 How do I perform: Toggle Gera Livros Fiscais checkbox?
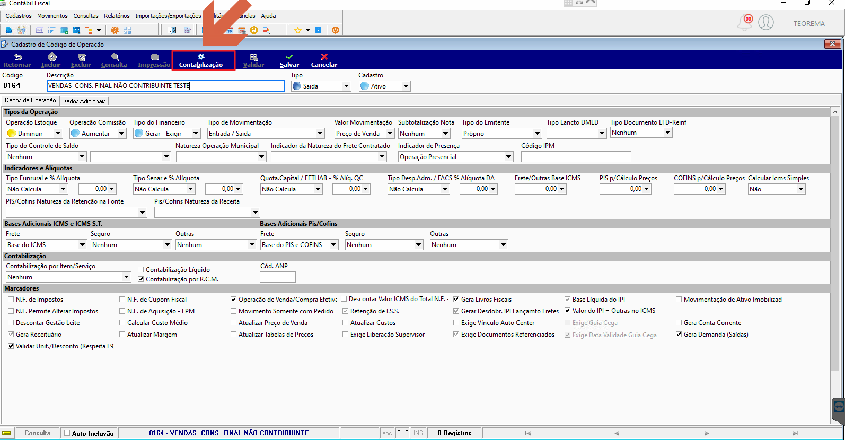click(x=456, y=300)
